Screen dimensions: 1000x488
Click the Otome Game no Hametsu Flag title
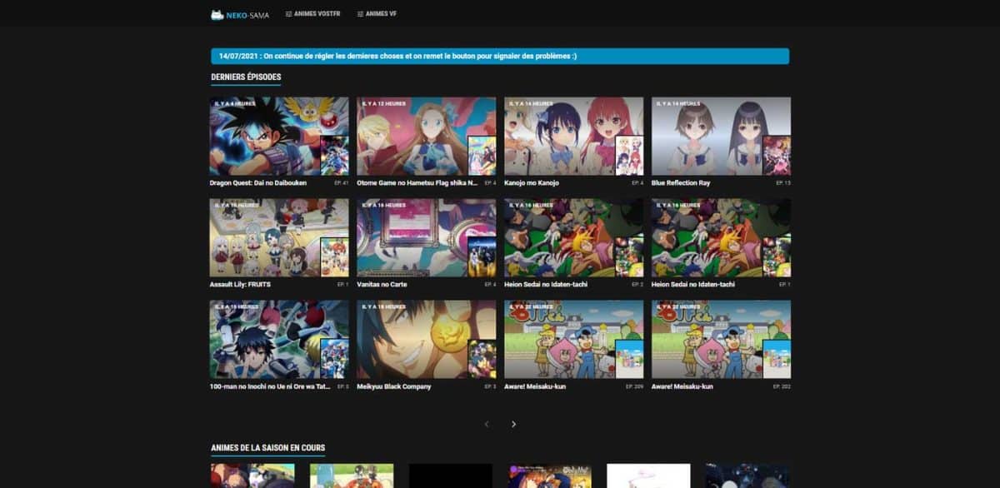tap(417, 183)
